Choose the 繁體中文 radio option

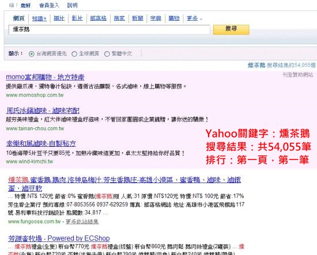[107, 54]
